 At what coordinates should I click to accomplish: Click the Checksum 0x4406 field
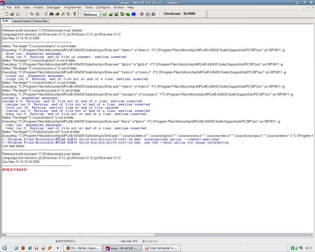pyautogui.click(x=180, y=14)
